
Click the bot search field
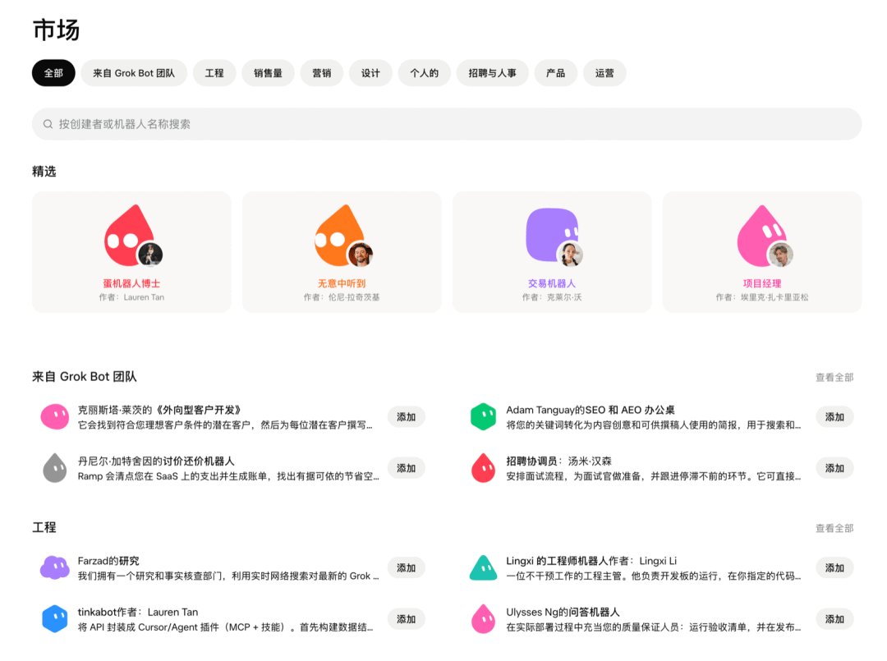[x=446, y=124]
